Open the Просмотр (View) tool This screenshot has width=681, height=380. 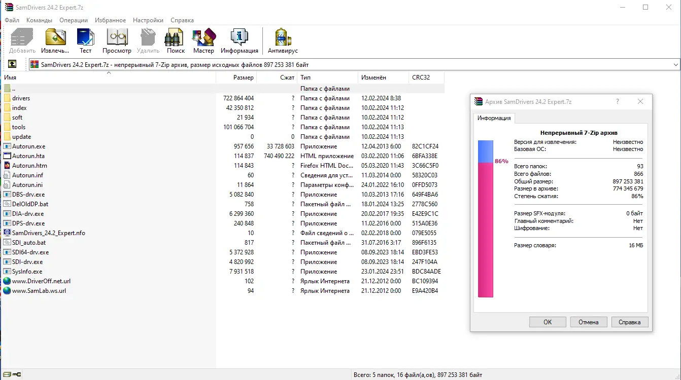(x=117, y=37)
